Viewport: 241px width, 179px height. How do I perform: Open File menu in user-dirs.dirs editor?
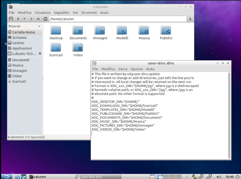(95, 69)
